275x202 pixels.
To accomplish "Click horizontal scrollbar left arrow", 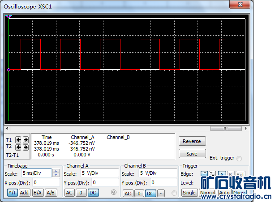I will tap(7, 128).
